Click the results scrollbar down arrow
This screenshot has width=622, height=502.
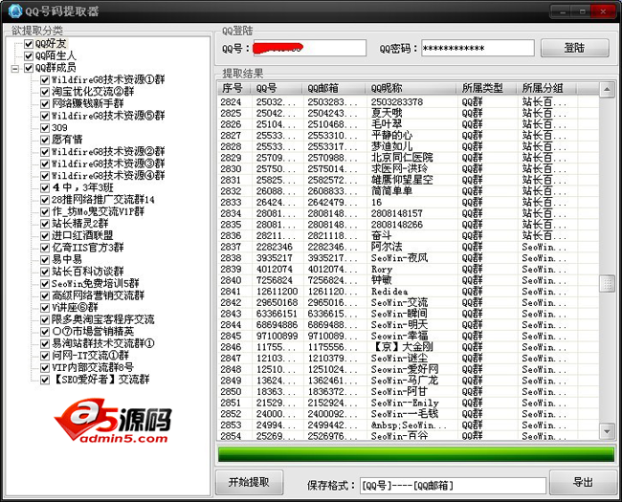607,430
